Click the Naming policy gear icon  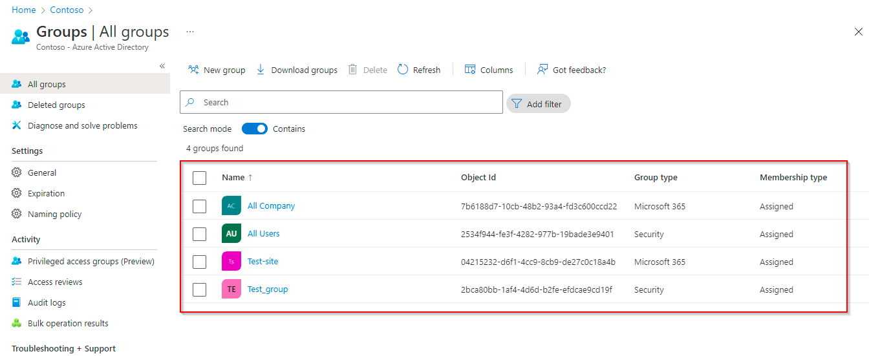17,214
